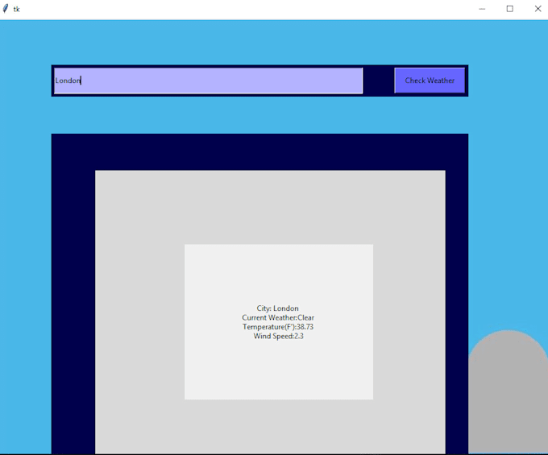Screen dimensions: 548x455
Task: Select the "Wind Speed:2.3" line
Action: 279,337
